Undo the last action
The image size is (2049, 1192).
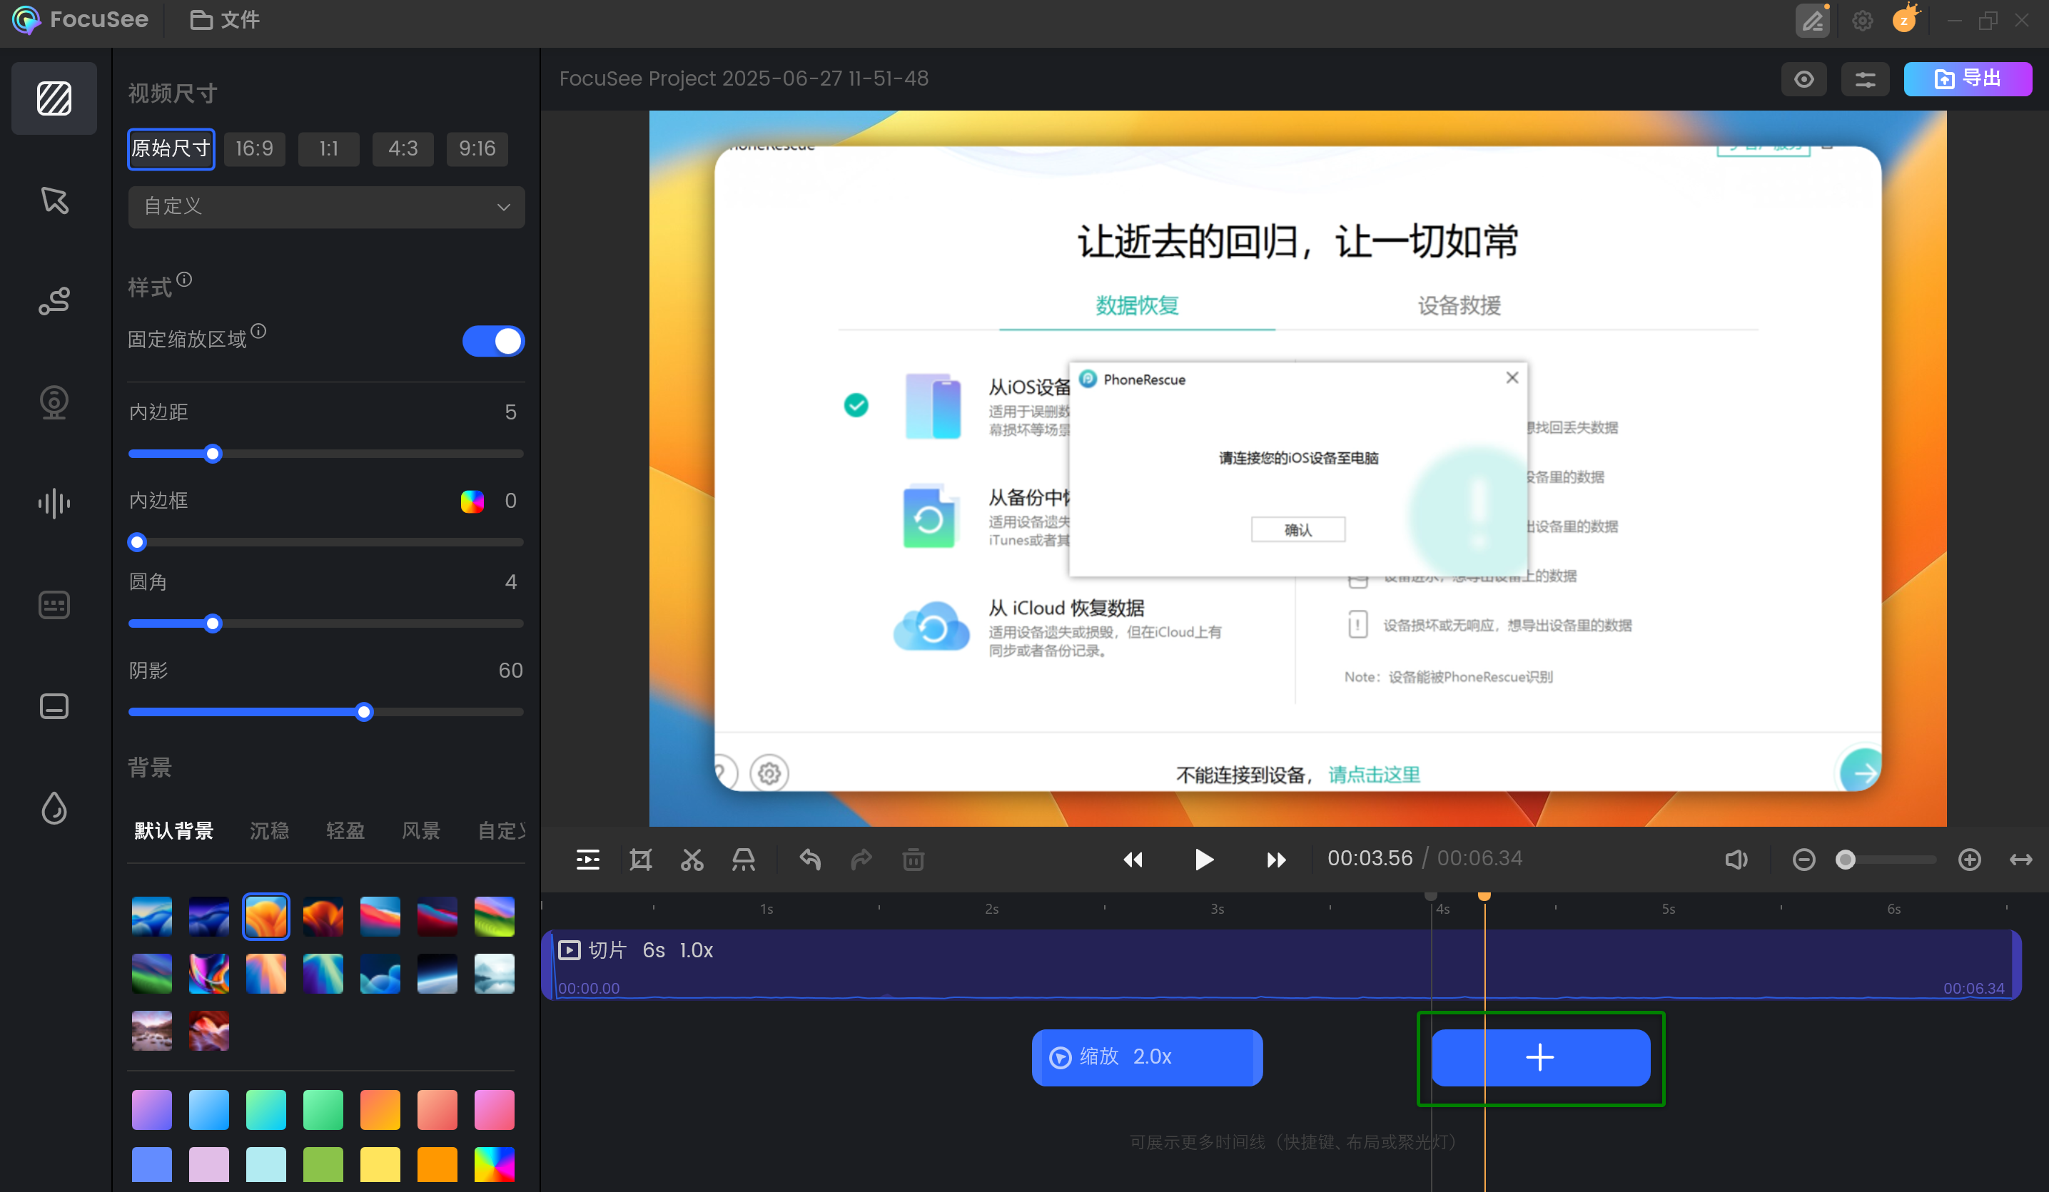(810, 859)
